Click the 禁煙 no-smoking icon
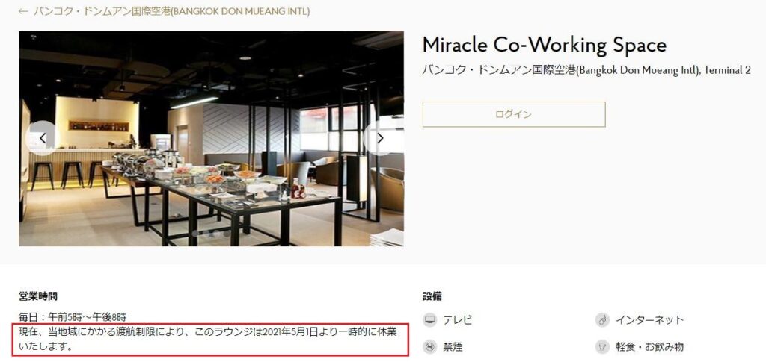Screen dimensions: 766x362 430,347
